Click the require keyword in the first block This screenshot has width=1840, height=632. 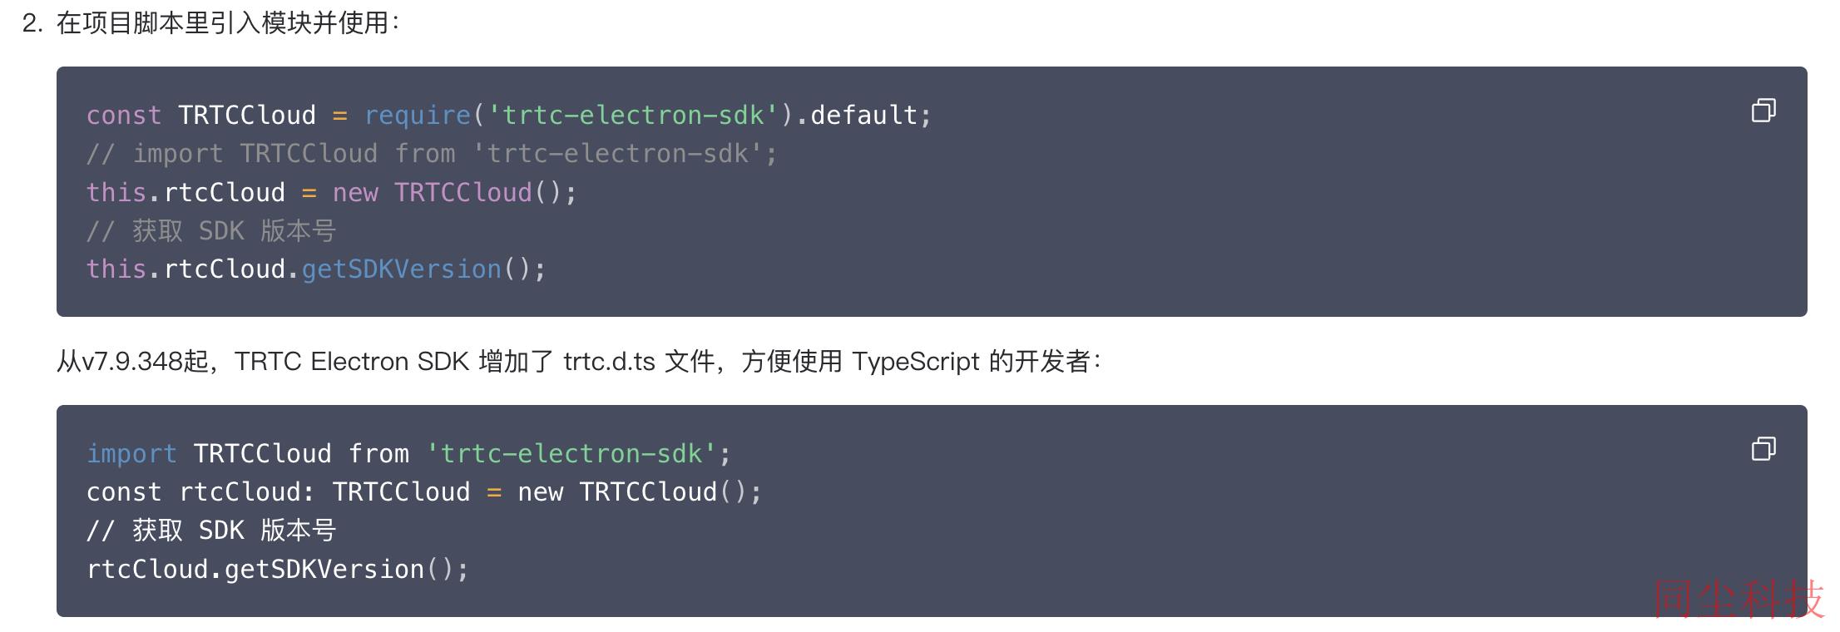418,115
